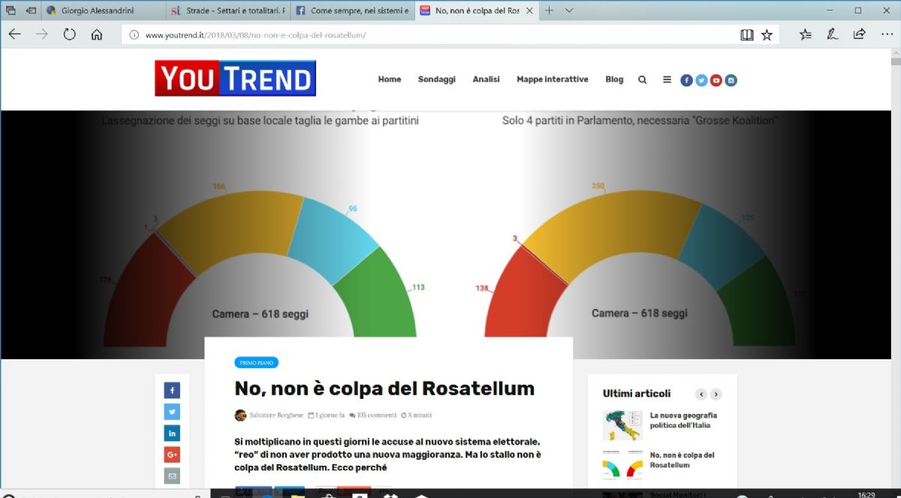Viewport: 901px width, 498px height.
Task: Open the Sondaggi menu
Action: (437, 79)
